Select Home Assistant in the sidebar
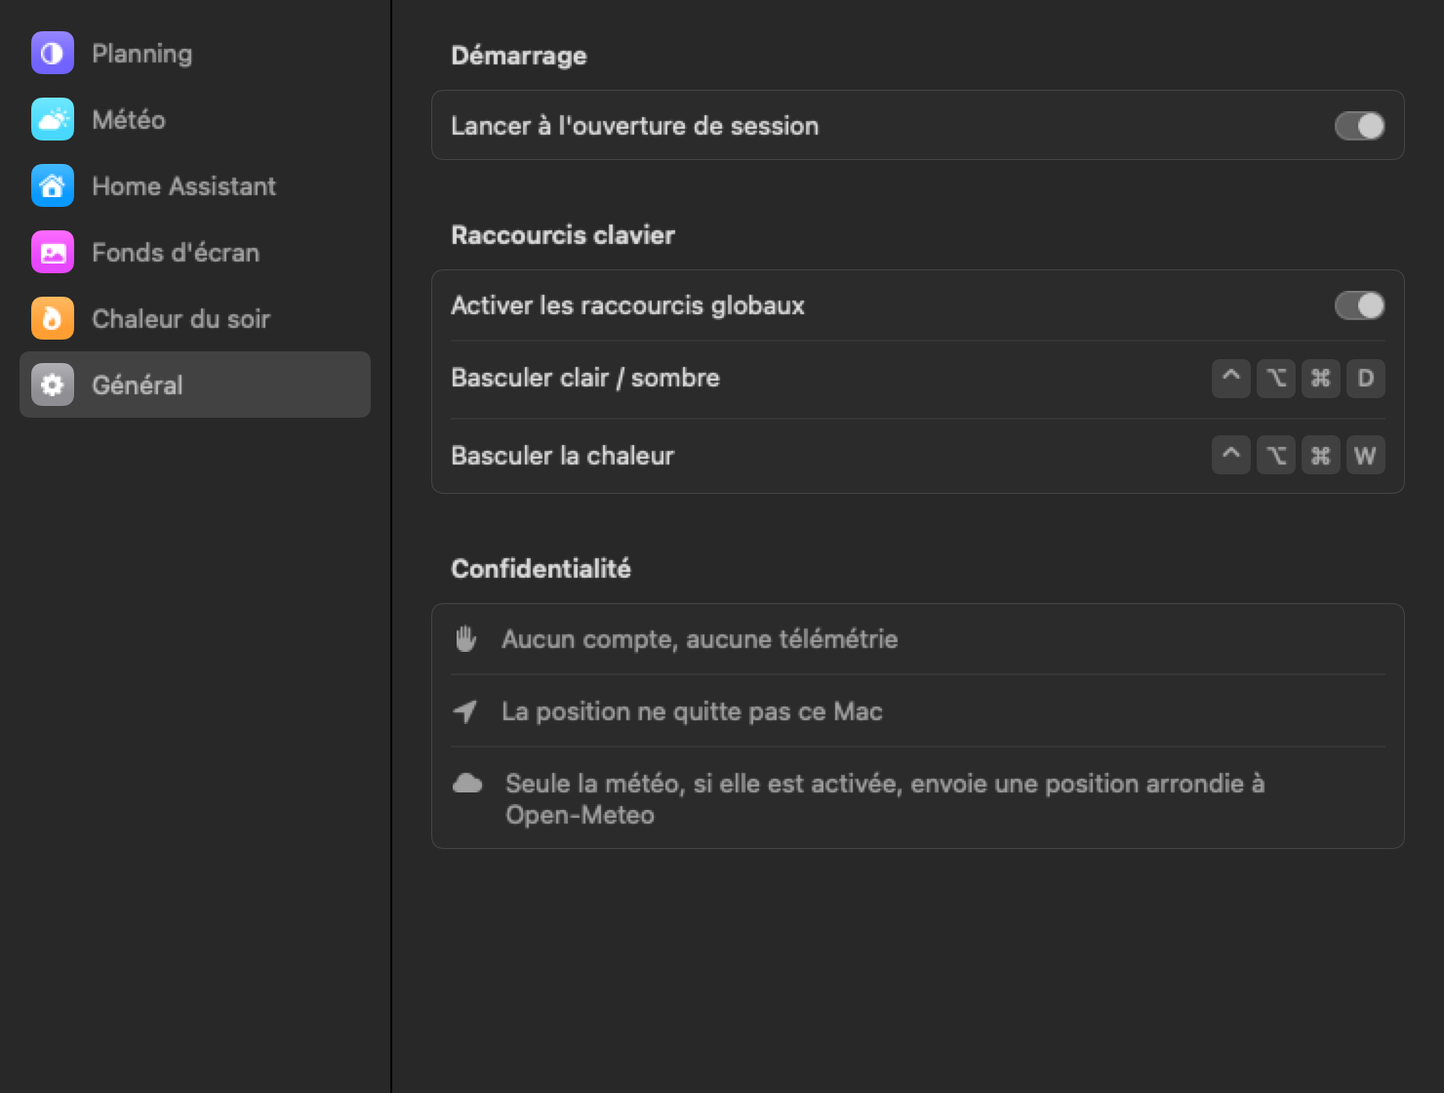 pyautogui.click(x=195, y=185)
